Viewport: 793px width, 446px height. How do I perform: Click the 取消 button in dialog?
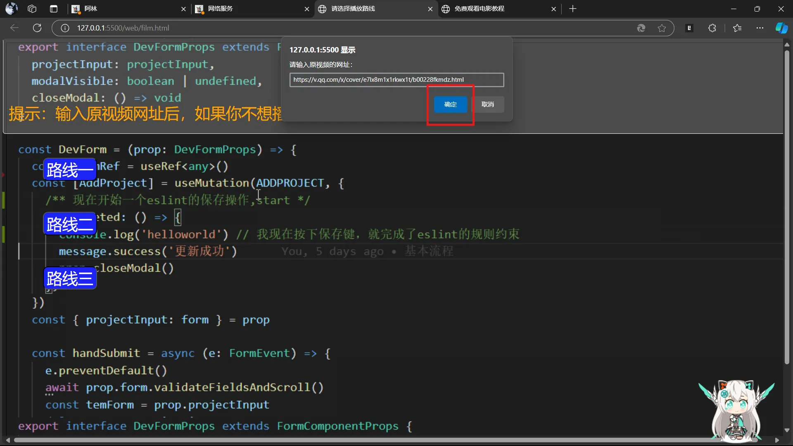pos(488,104)
